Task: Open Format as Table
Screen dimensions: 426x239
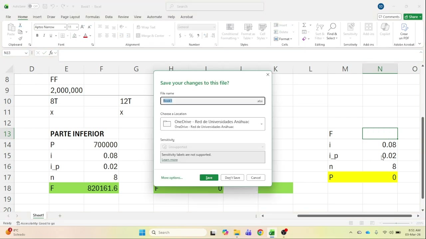Action: point(248,32)
